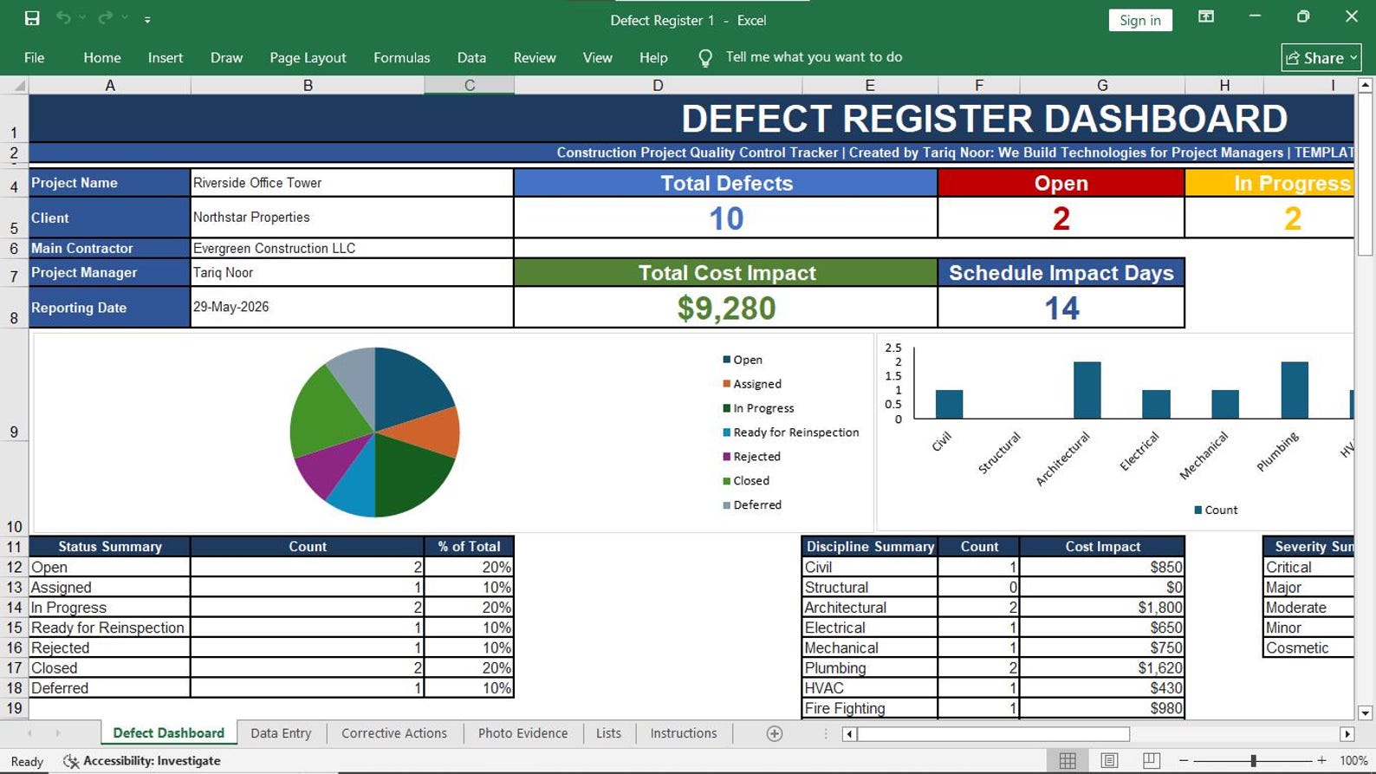Viewport: 1376px width, 774px height.
Task: Open the Formulas ribbon tab
Action: point(401,58)
